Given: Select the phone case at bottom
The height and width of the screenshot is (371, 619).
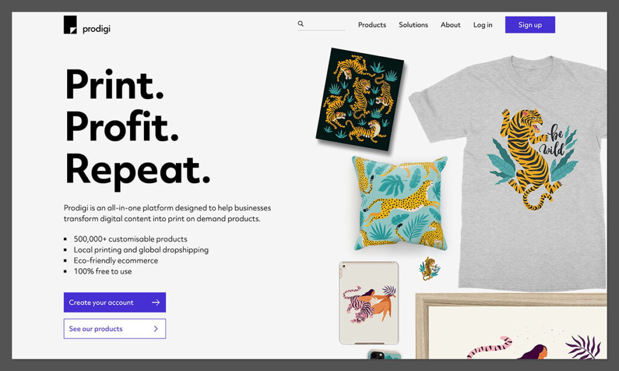Looking at the screenshot, I should [384, 355].
